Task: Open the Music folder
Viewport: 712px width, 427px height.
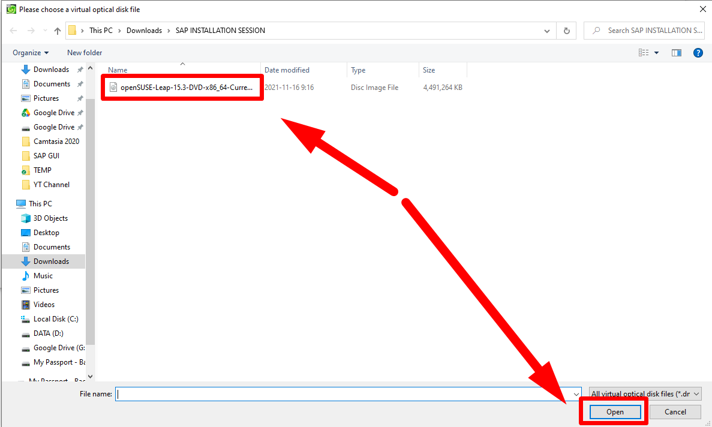Action: click(43, 276)
